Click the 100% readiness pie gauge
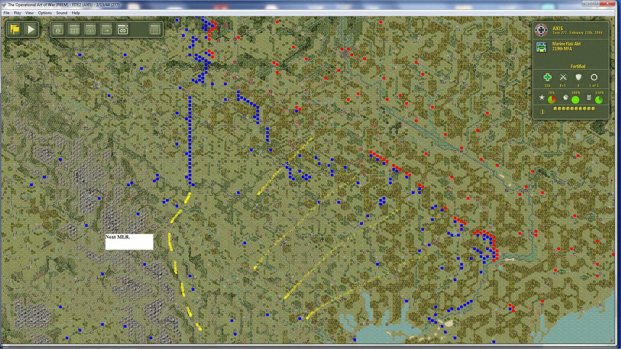This screenshot has height=349, width=621. pos(575,100)
